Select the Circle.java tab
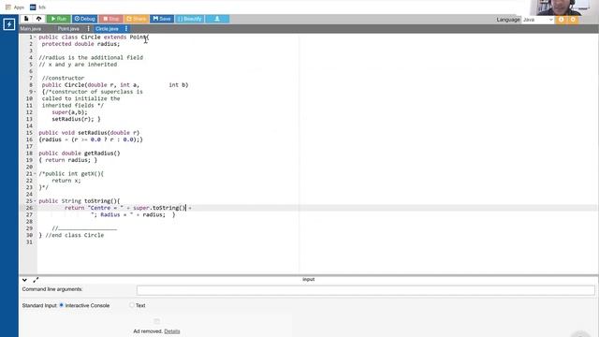599x337 pixels. point(107,29)
